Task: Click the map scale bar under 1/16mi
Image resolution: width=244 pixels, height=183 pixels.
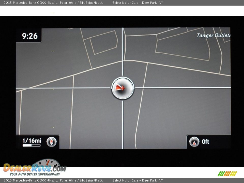Action: point(32,145)
